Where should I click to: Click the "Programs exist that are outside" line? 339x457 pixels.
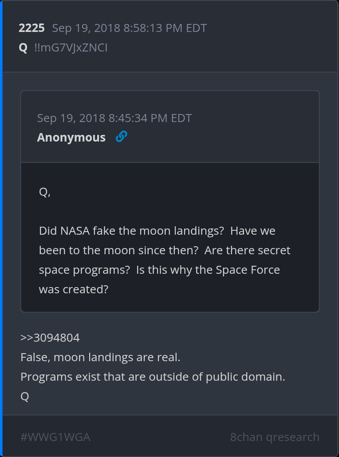(153, 377)
